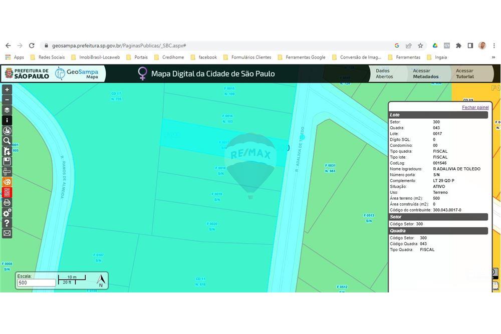
Task: Expand the hidden bookmarks overflow chevron
Action: [493, 57]
